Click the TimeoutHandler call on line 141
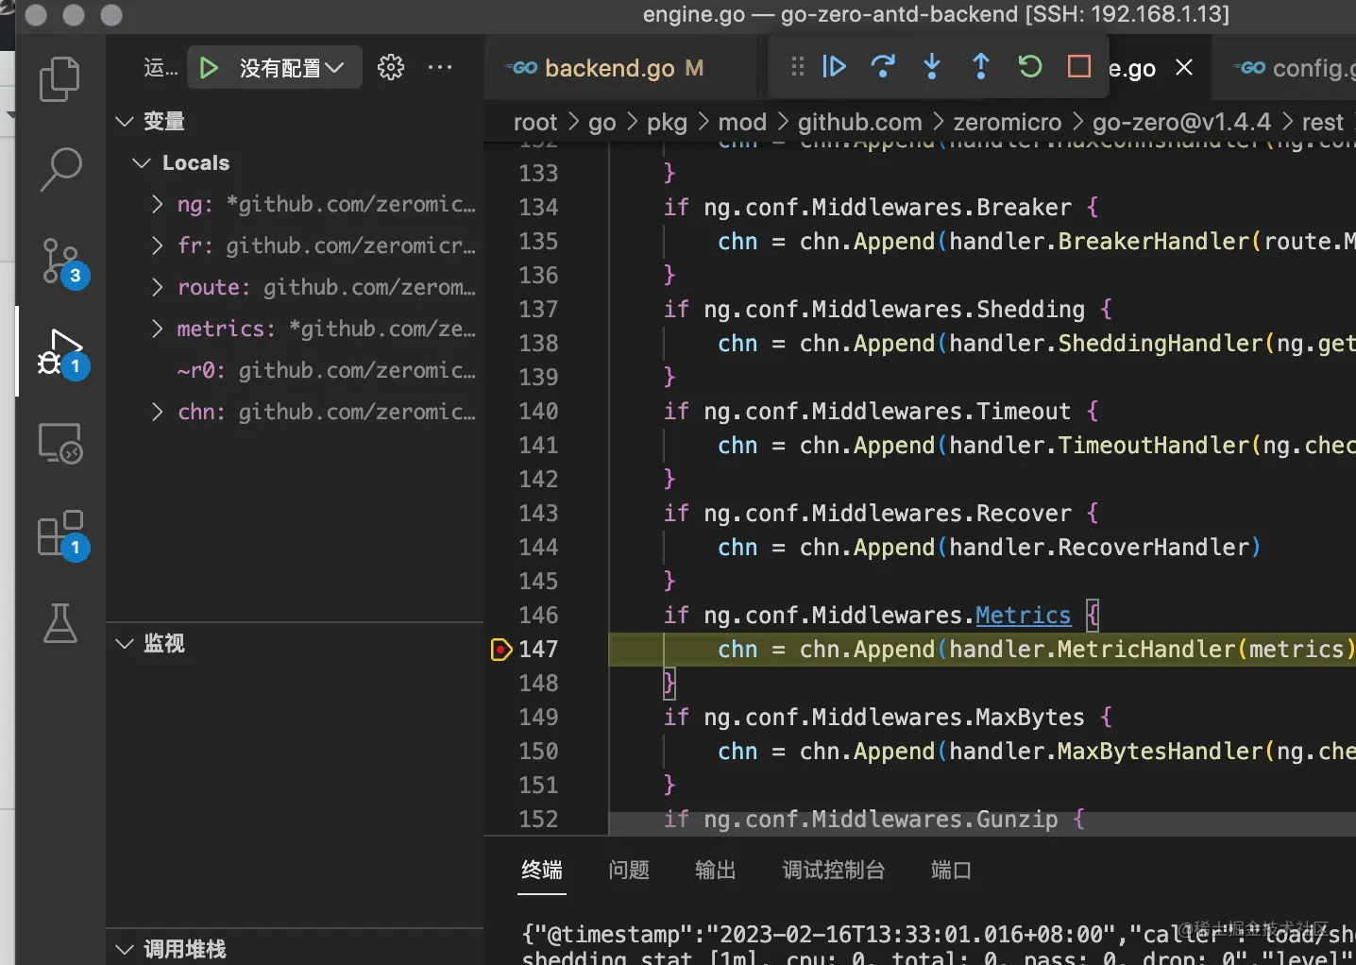 1153,446
